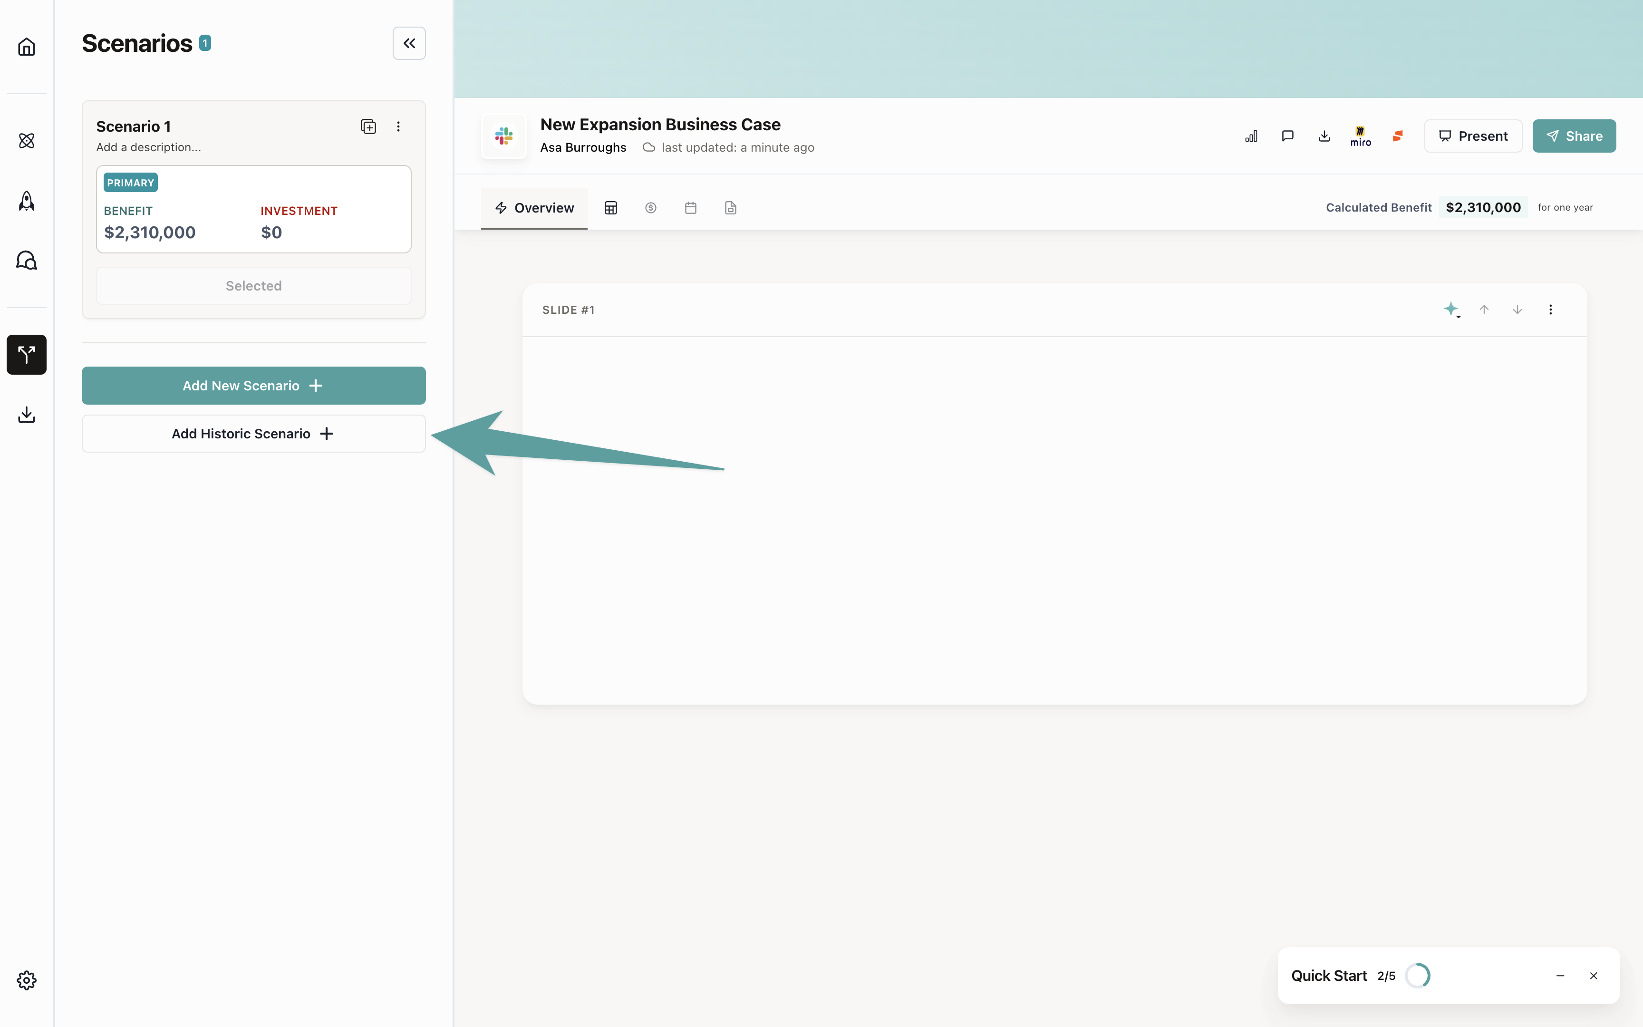Open the dollar sign investment tab
The width and height of the screenshot is (1643, 1027).
tap(650, 208)
